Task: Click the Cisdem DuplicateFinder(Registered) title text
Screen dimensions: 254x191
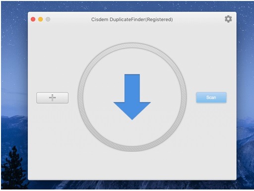Action: [132, 19]
